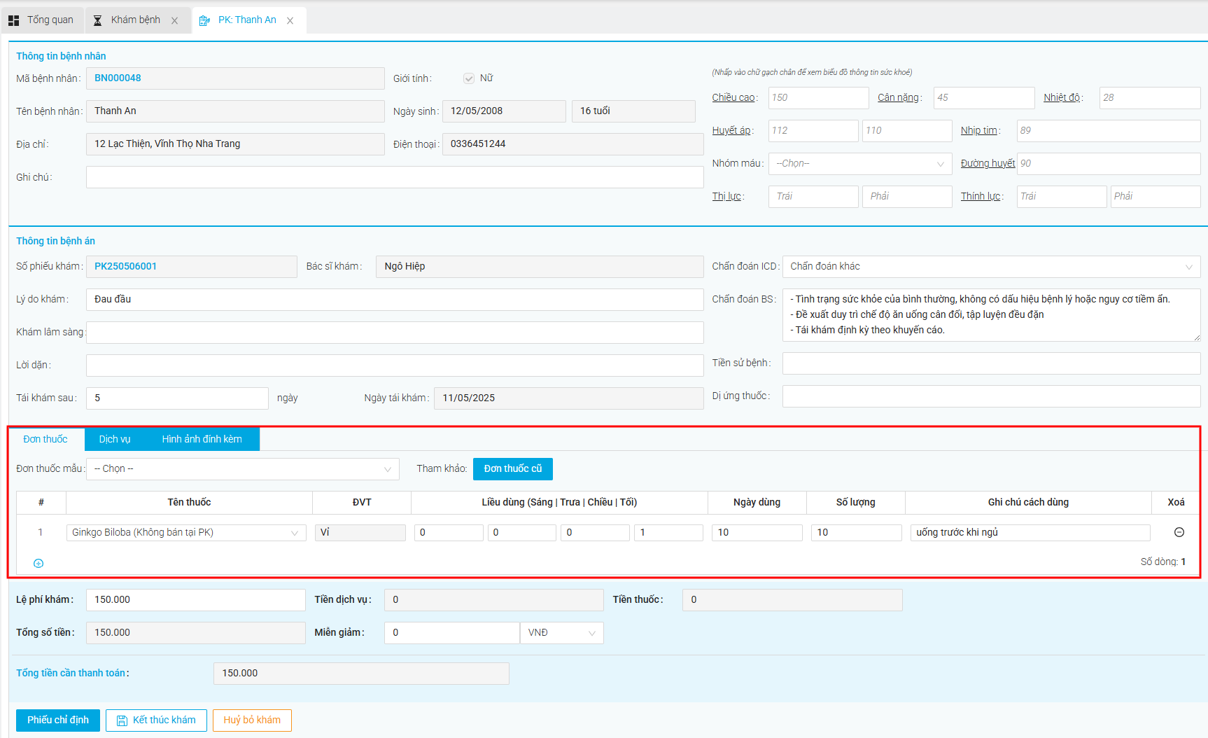
Task: Click the Đơn thuốc cũ button
Action: click(x=513, y=468)
